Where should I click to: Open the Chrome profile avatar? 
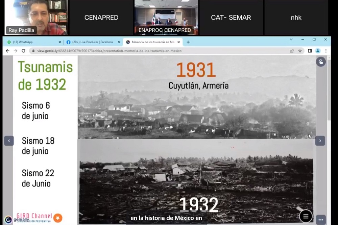point(318,51)
